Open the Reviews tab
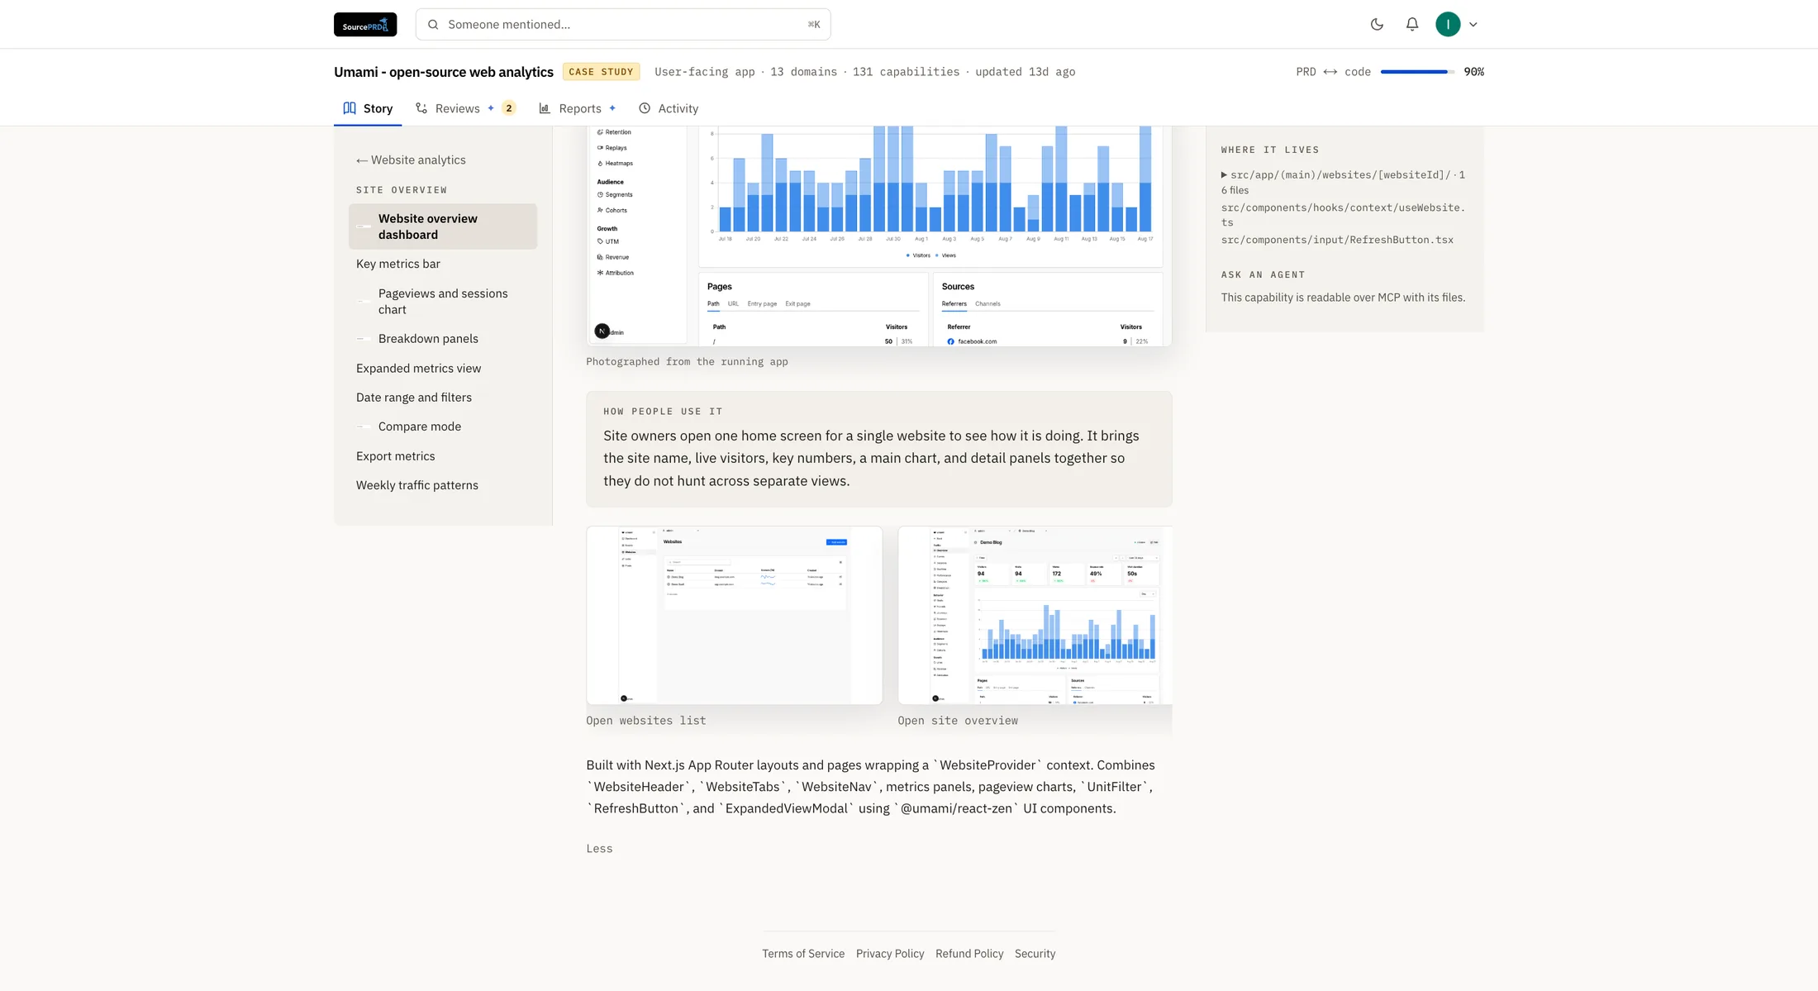Screen dimensions: 1818x991 pos(466,108)
